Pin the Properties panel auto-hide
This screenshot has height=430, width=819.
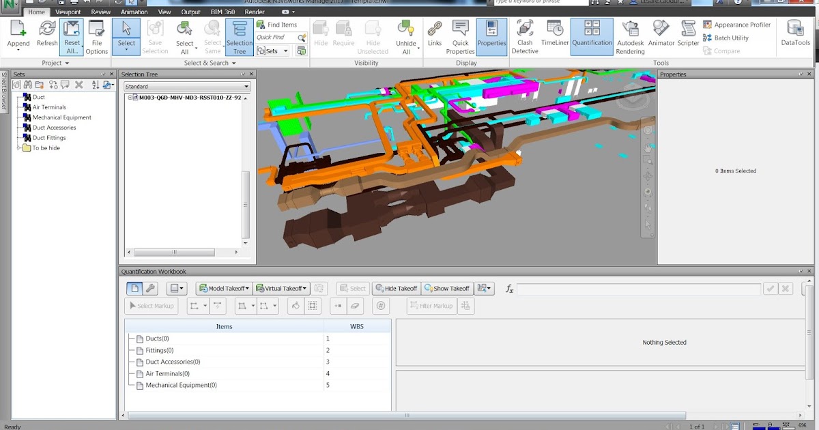pyautogui.click(x=801, y=74)
